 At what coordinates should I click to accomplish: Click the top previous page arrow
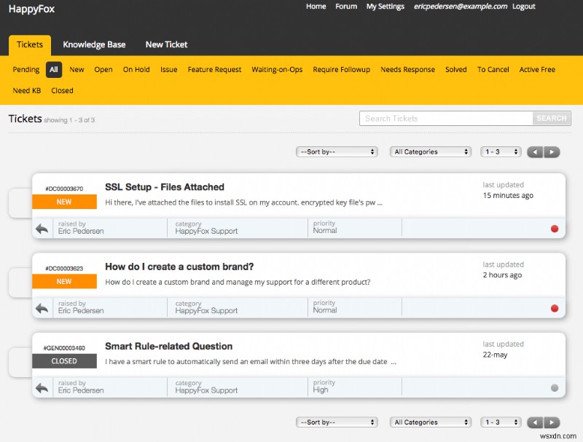click(534, 151)
